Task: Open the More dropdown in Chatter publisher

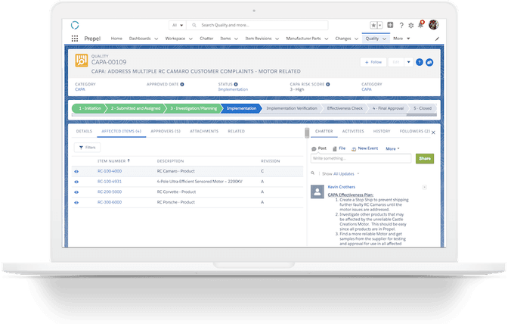Action: click(392, 148)
